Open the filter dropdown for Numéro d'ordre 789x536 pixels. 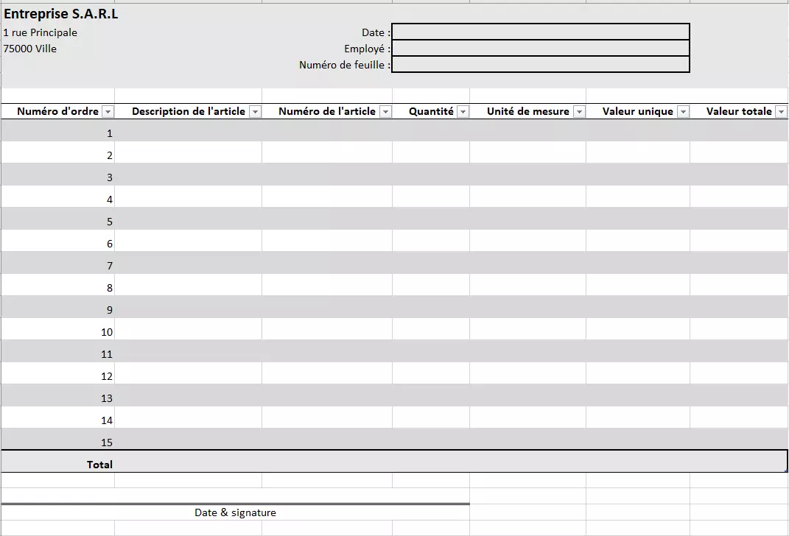tap(108, 111)
